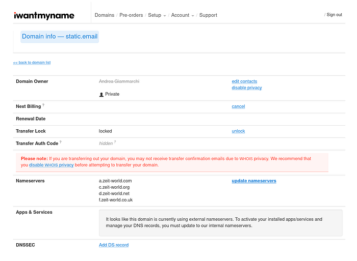Click the edit contacts link
This screenshot has width=357, height=261.
pyautogui.click(x=244, y=81)
